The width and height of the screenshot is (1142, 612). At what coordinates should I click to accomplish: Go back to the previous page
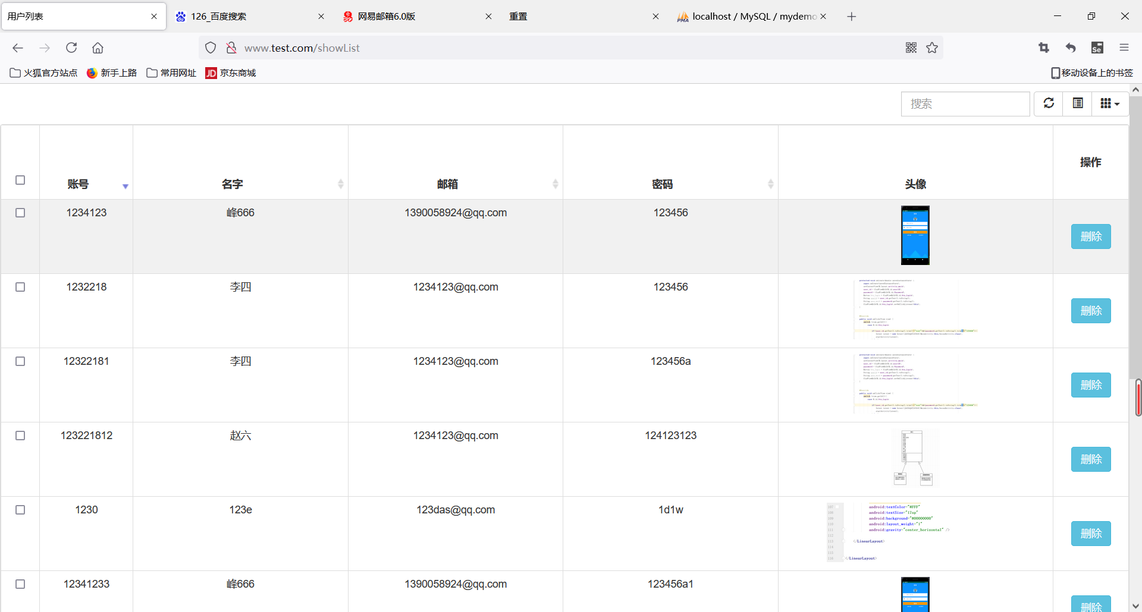(x=18, y=48)
